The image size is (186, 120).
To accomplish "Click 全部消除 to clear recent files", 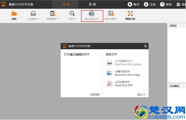I will [x=95, y=95].
